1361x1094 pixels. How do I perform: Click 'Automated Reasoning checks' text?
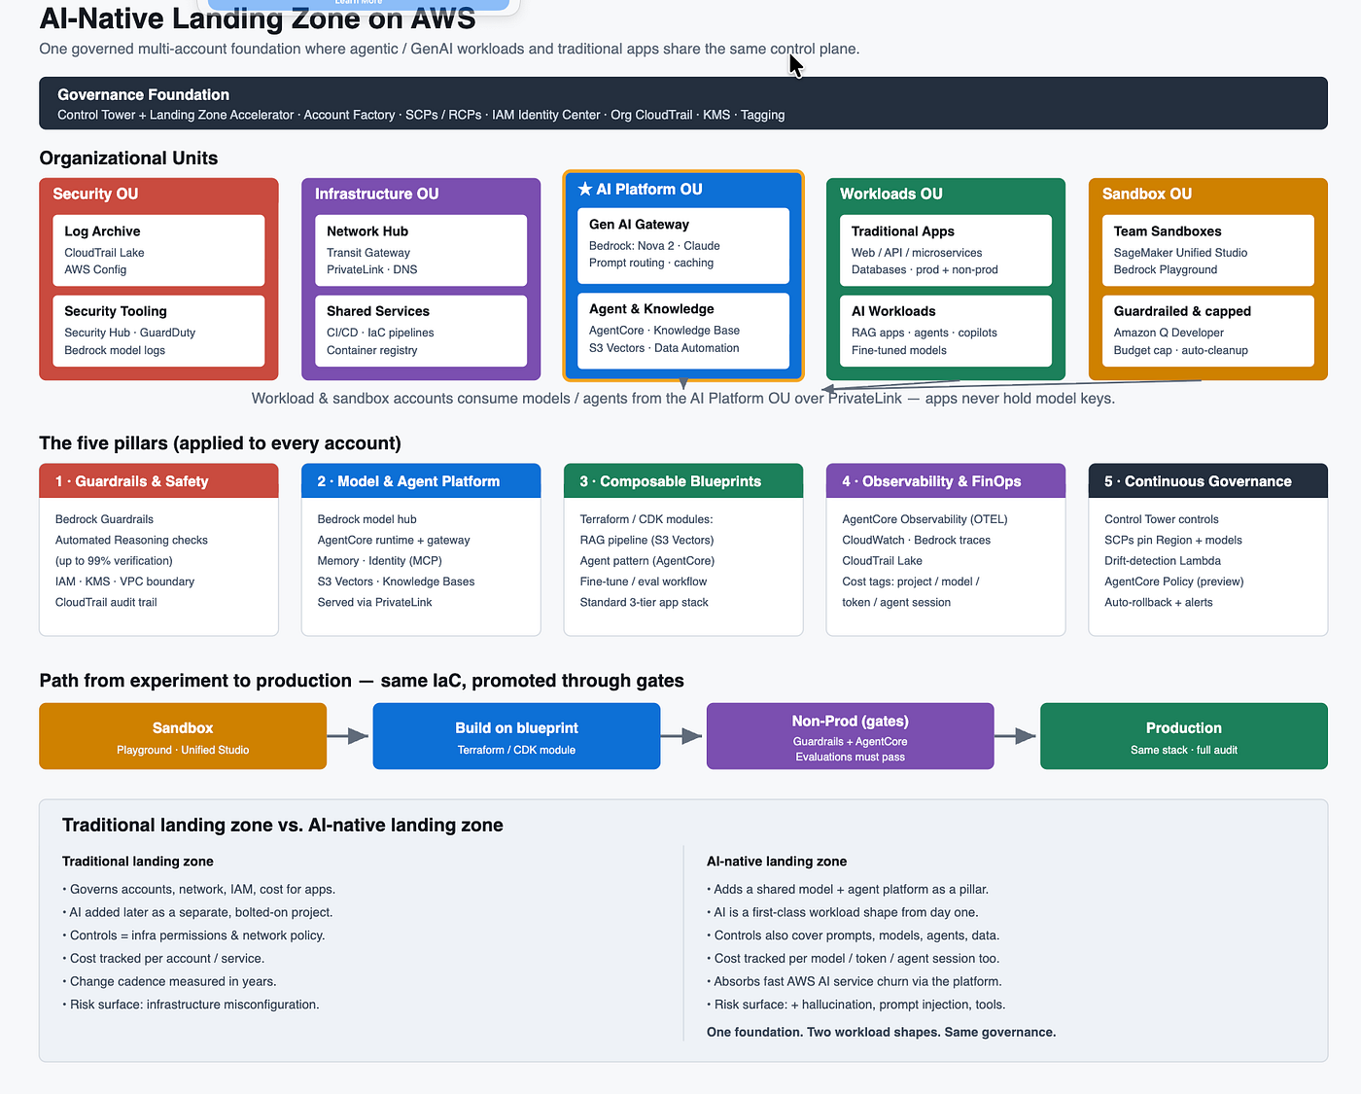(131, 540)
